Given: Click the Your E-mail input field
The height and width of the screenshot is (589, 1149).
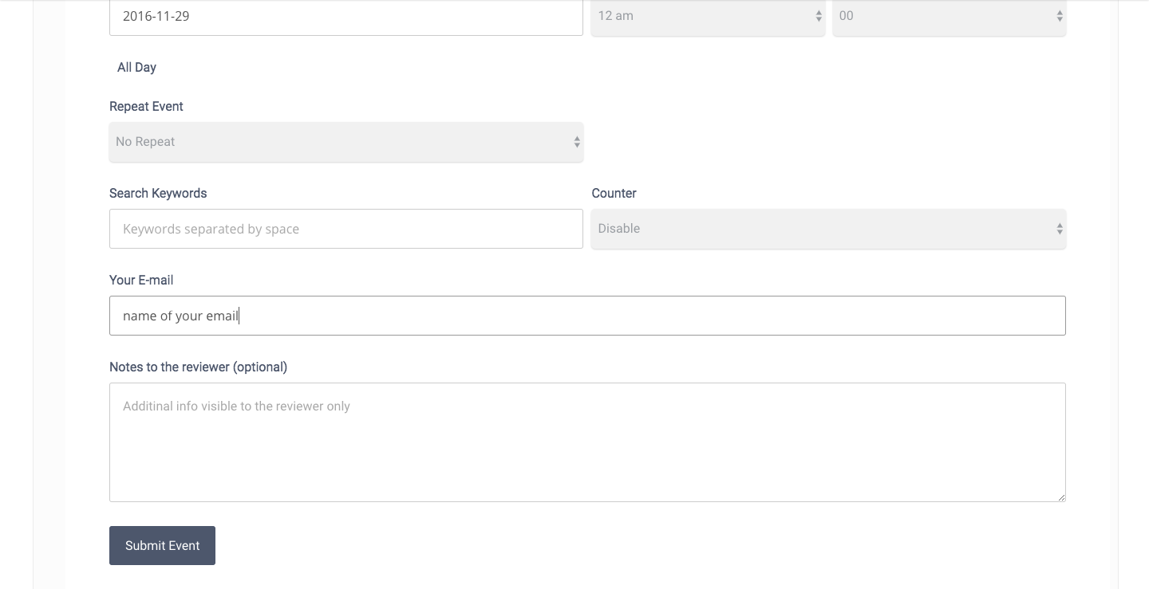Looking at the screenshot, I should 587,316.
